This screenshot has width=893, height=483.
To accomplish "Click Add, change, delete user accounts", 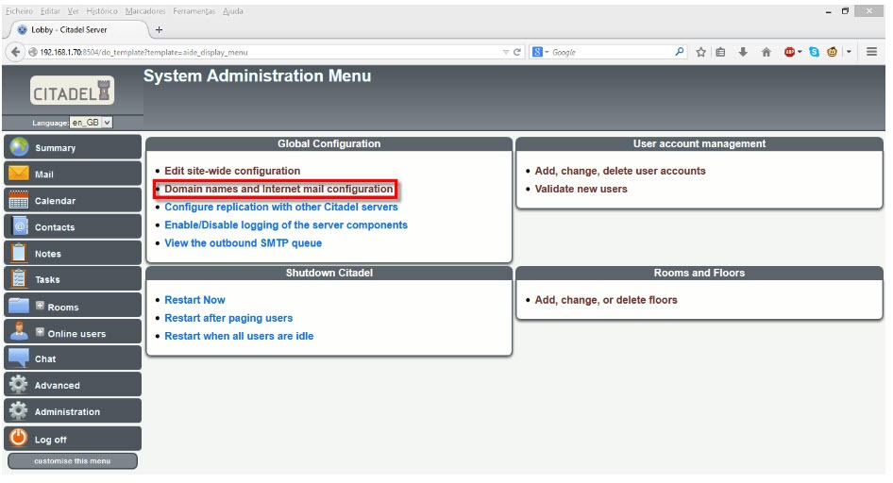I will click(x=619, y=171).
